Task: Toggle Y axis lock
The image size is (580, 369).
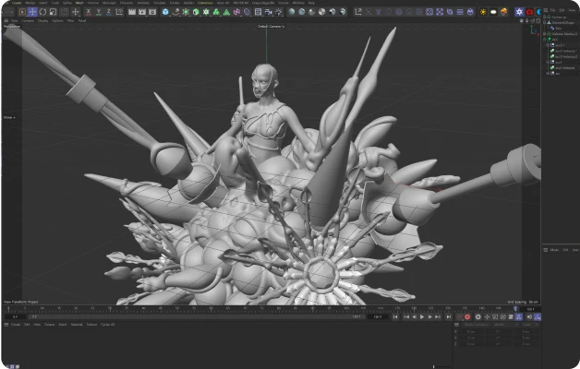Action: pos(99,12)
